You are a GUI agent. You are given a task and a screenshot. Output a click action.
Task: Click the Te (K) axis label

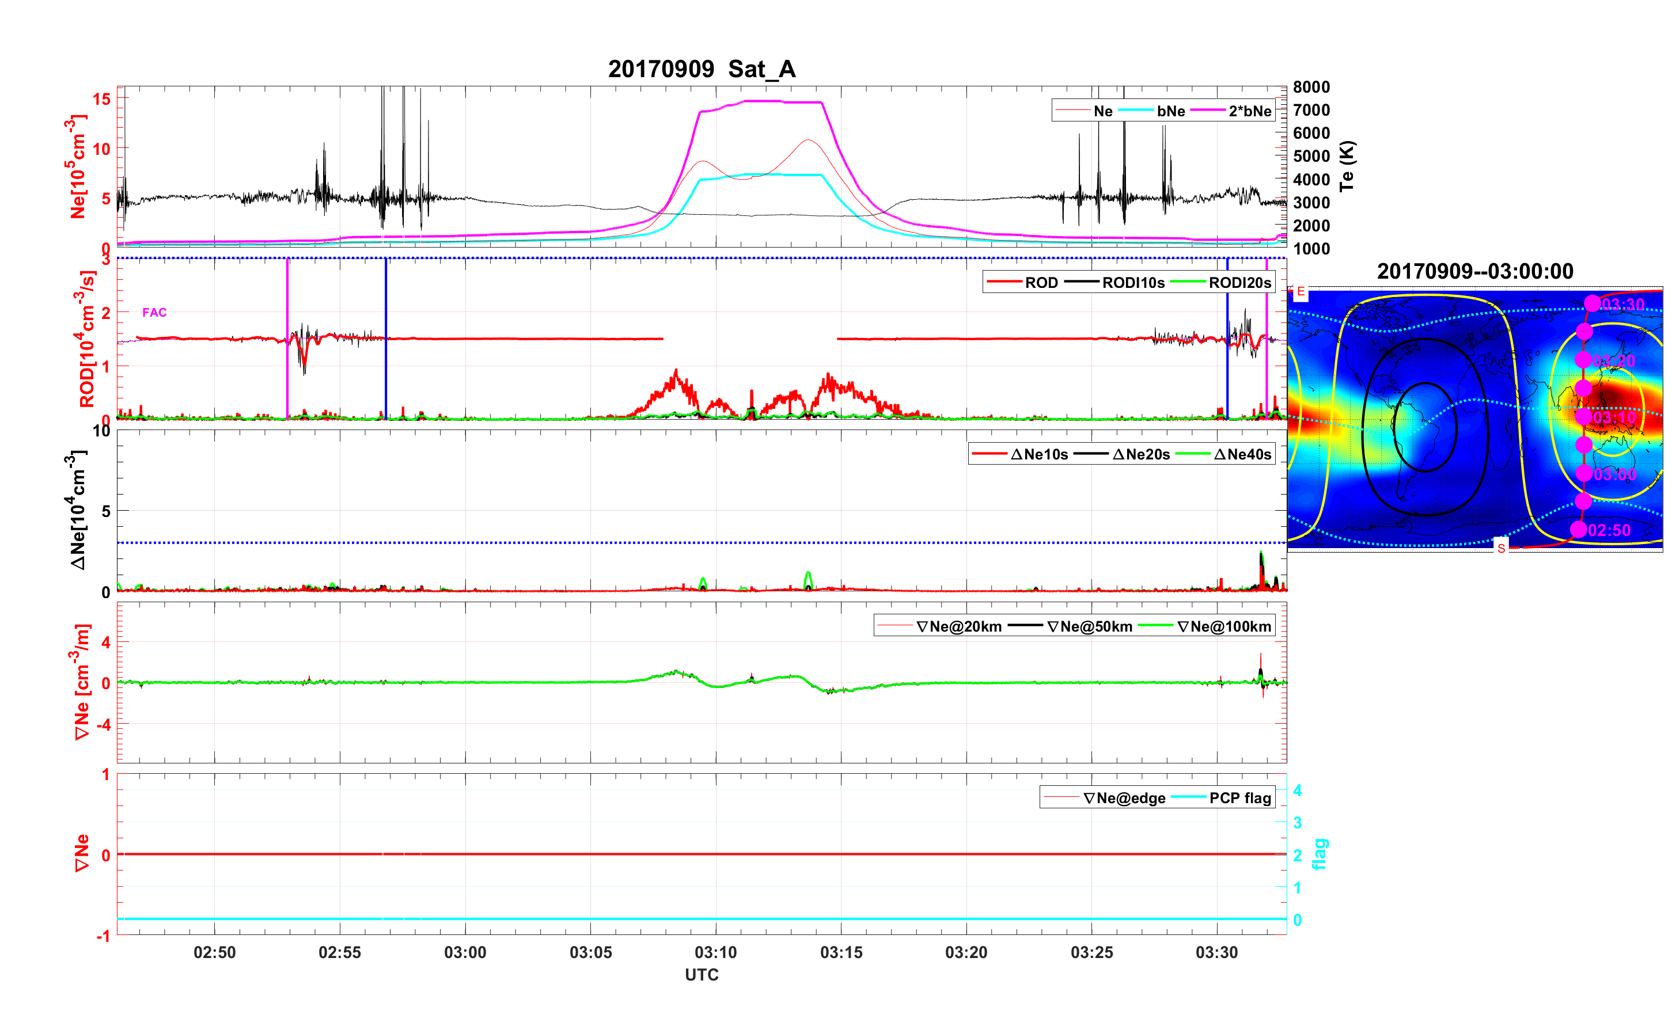(x=1347, y=166)
